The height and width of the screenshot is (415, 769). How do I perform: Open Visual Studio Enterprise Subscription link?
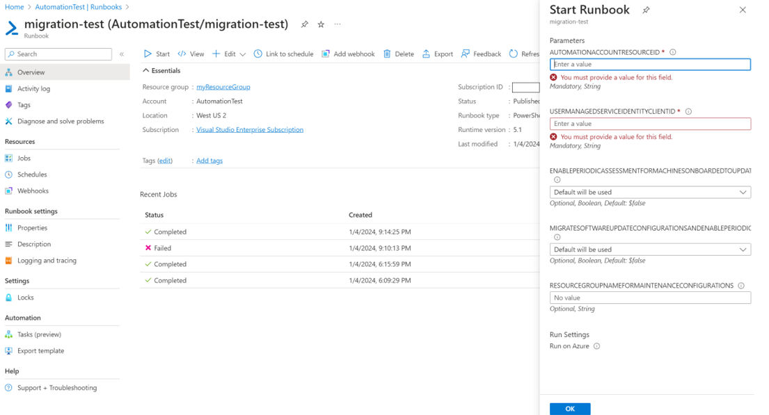250,129
